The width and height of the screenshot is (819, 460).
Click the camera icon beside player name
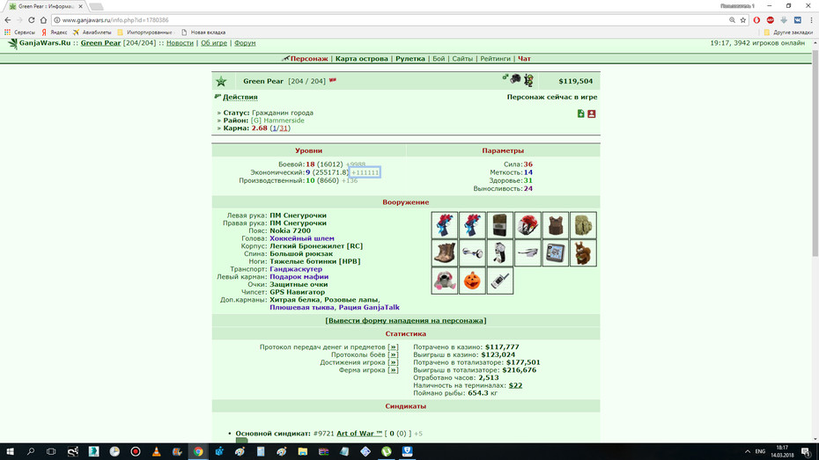(515, 79)
